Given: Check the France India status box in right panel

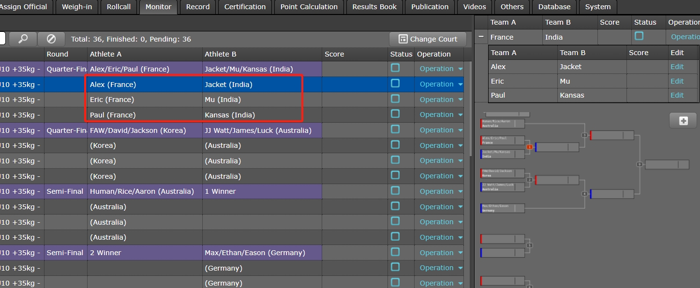Looking at the screenshot, I should click(x=639, y=36).
